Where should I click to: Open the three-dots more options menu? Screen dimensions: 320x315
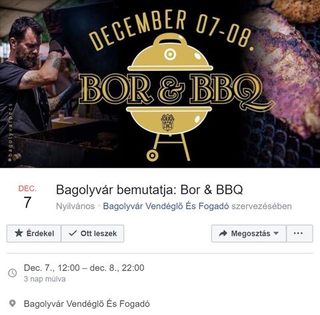point(299,234)
